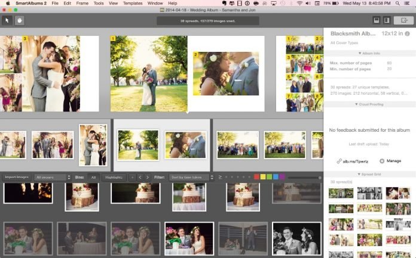Viewport: 416px width, 258px height.
Task: Select the All bin
Action: (x=93, y=178)
